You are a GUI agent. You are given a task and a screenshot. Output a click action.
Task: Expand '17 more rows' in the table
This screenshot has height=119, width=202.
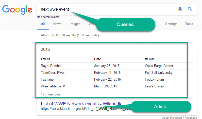pos(51,94)
